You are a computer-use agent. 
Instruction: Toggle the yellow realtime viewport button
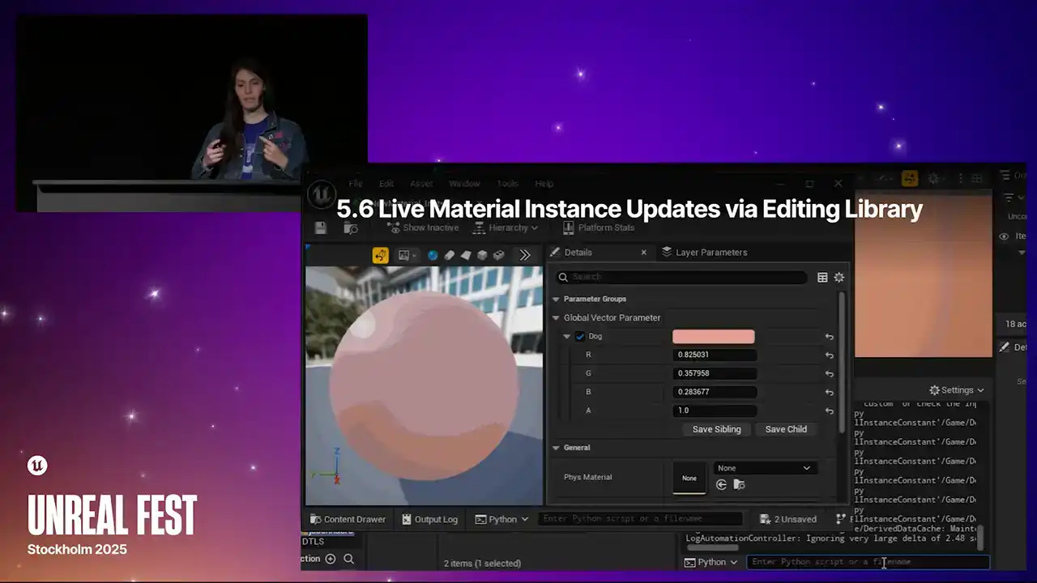click(x=380, y=255)
